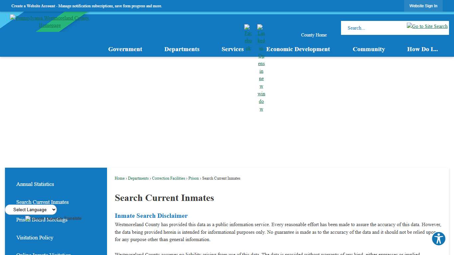Click the Prison breadcrumb link
454x255 pixels.
pyautogui.click(x=193, y=178)
